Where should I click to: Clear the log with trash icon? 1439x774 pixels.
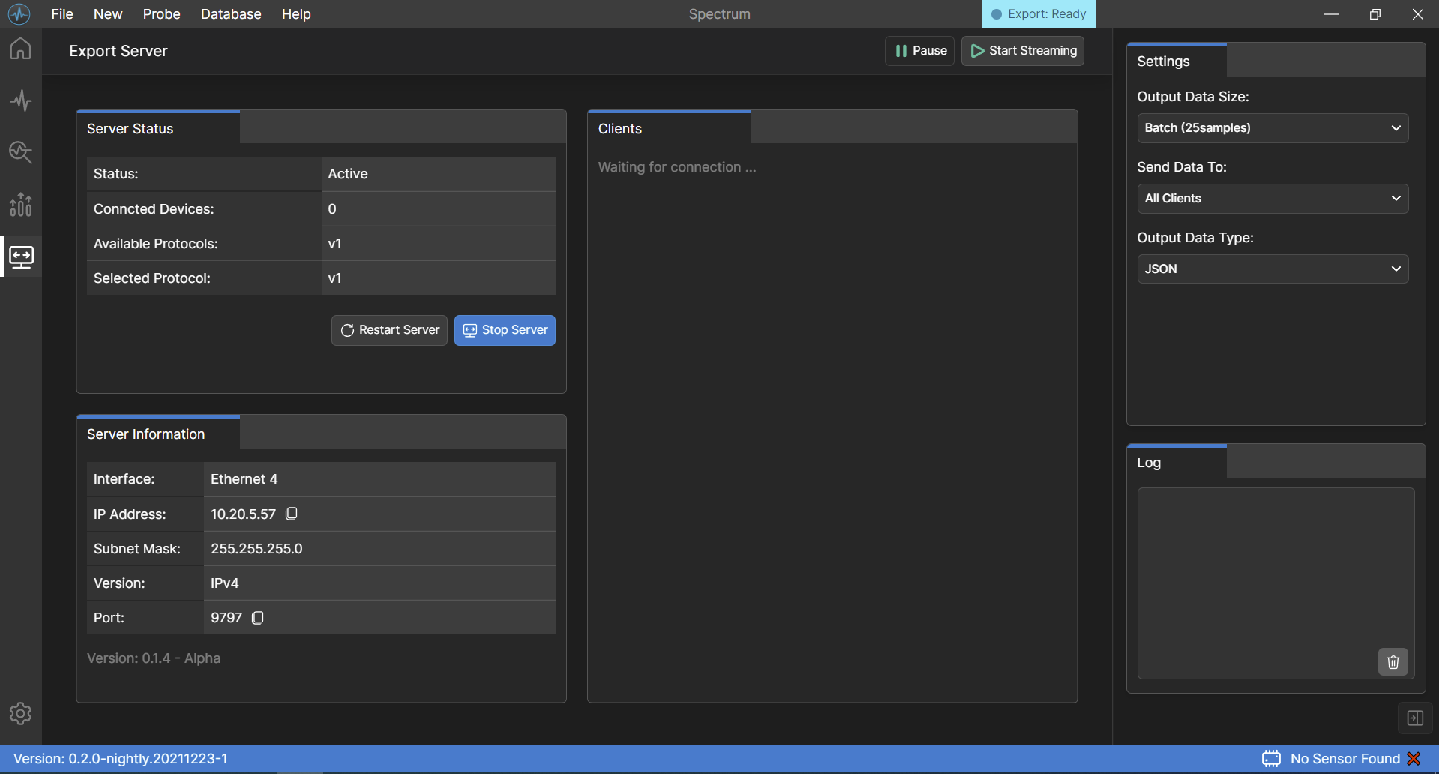tap(1393, 662)
